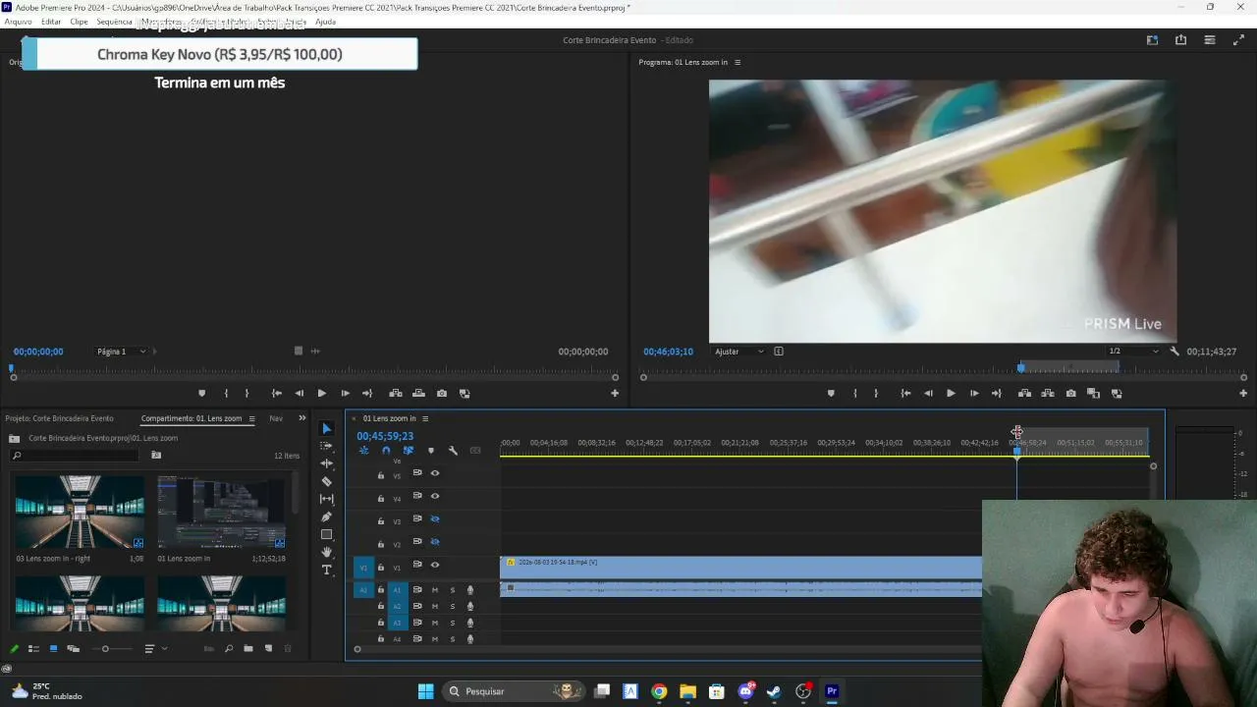
Task: Click the Lift button in Program monitor
Action: click(x=1024, y=394)
